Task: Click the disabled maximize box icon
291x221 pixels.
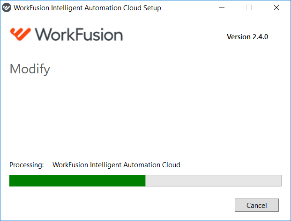Action: pos(249,7)
